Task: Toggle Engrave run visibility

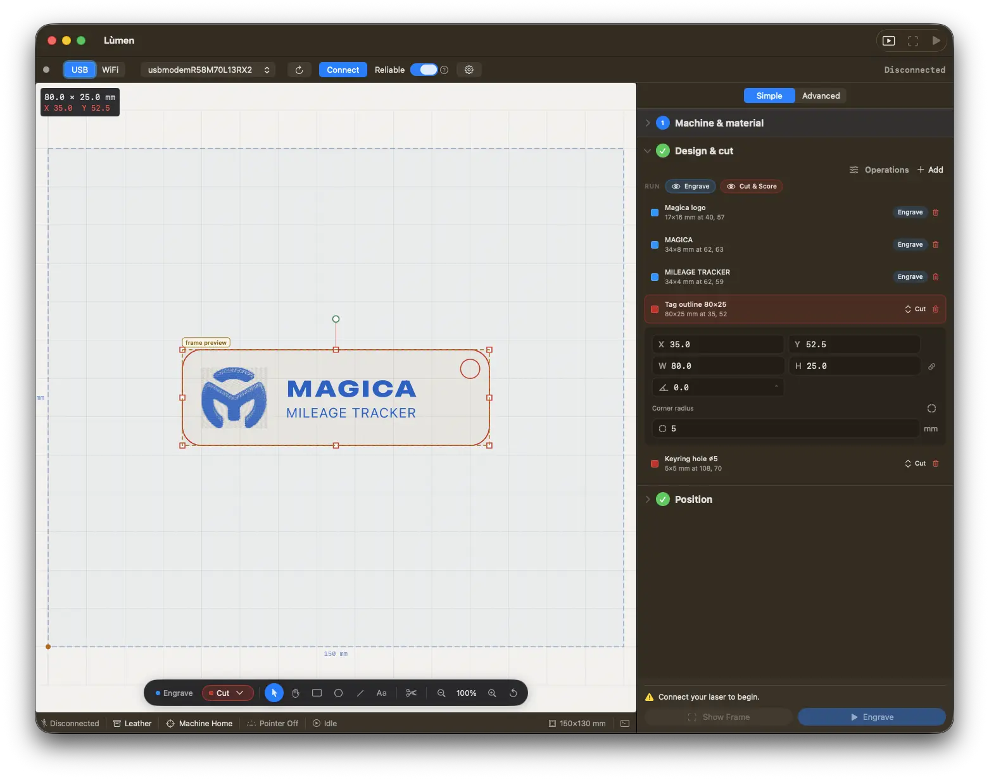Action: 691,186
